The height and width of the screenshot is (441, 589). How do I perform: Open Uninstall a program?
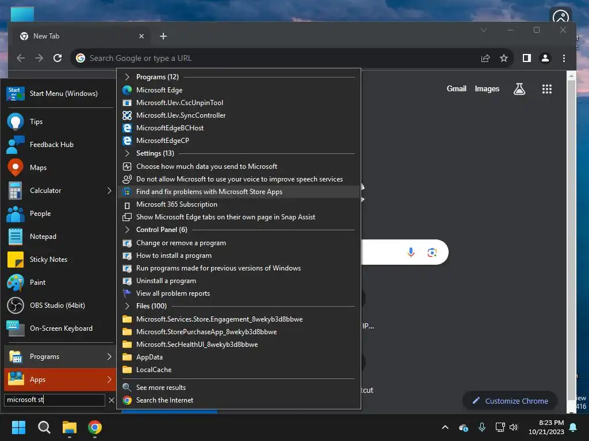239,281
